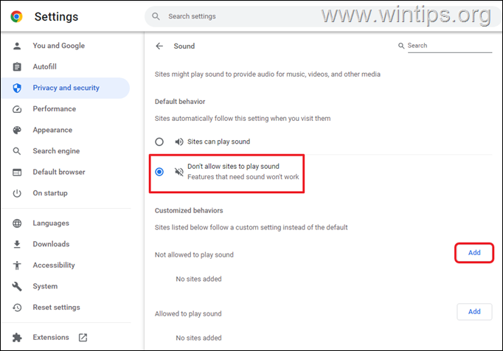Viewport: 503px width, 351px height.
Task: Select Don't allow sites to play sound radio
Action: tap(159, 172)
